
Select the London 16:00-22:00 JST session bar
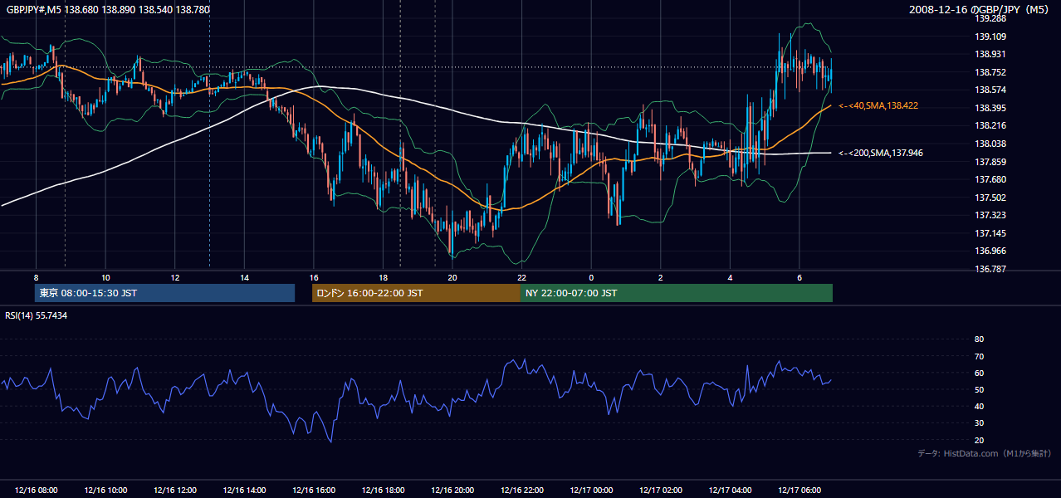click(x=416, y=293)
